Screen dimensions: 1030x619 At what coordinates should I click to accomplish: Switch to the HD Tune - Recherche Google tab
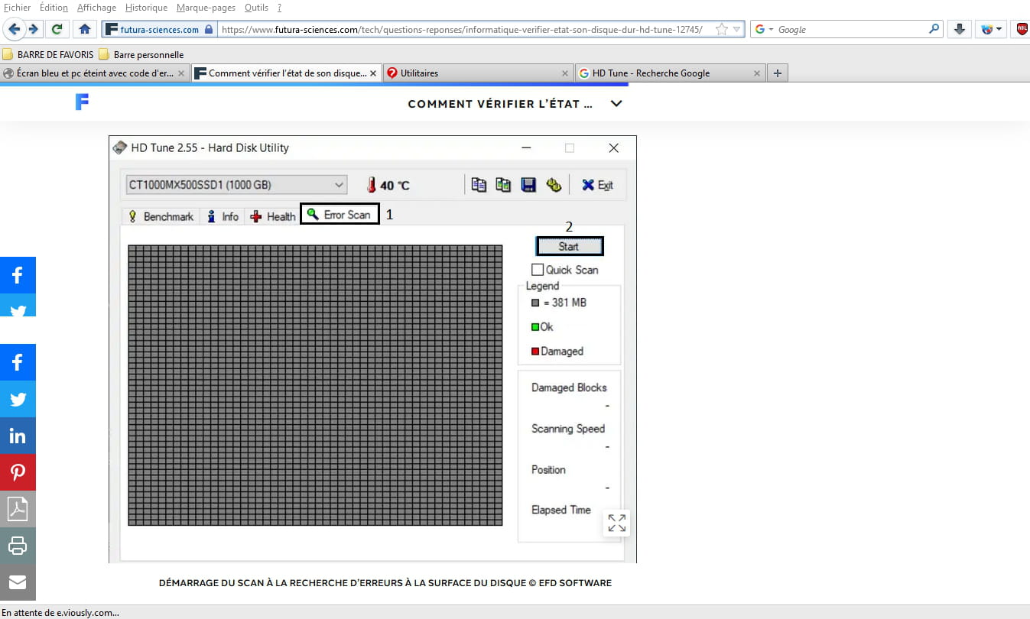click(669, 73)
